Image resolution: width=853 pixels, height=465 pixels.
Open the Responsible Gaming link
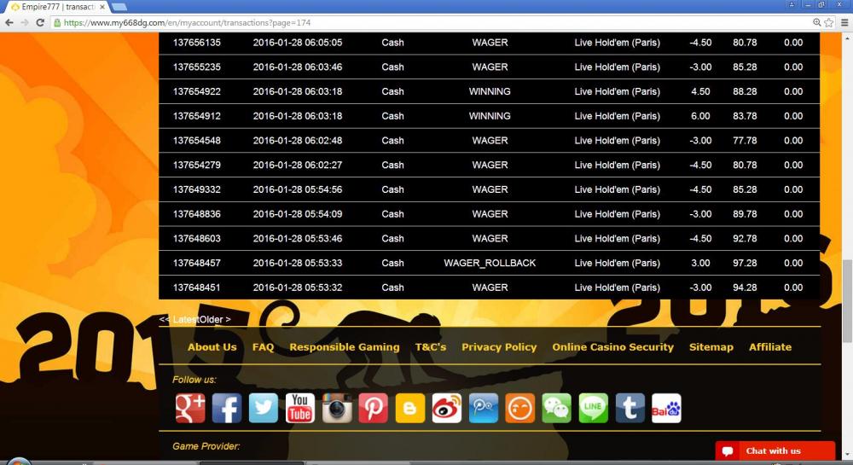pyautogui.click(x=345, y=347)
